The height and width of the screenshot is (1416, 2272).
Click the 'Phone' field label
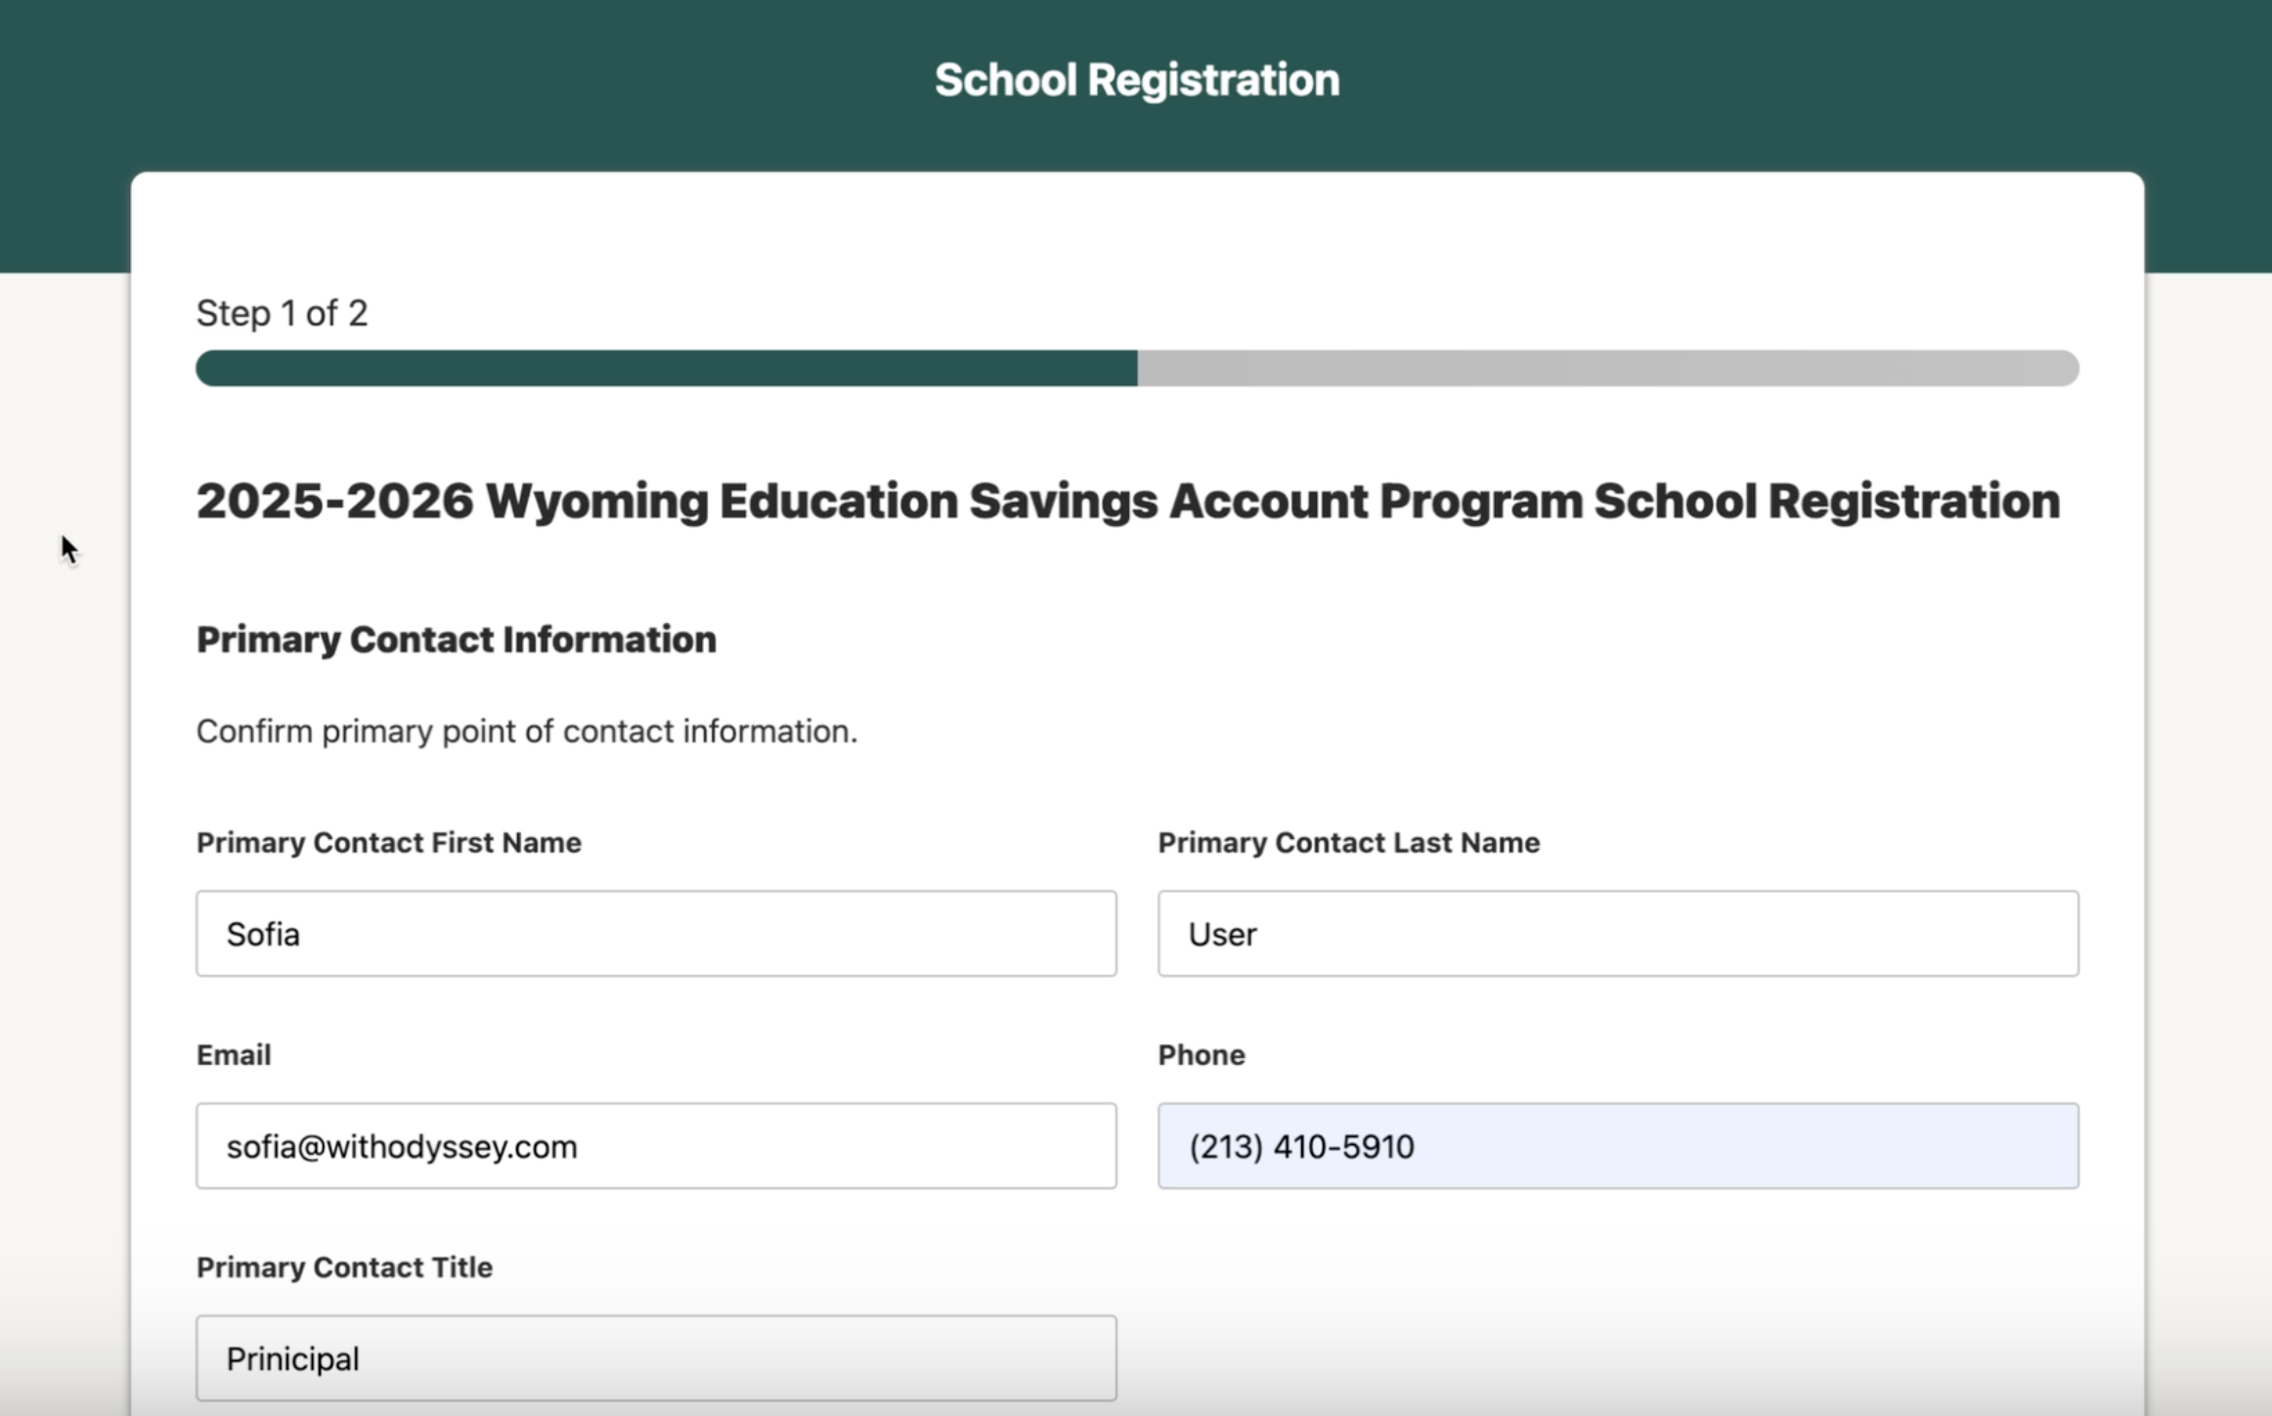pos(1202,1055)
